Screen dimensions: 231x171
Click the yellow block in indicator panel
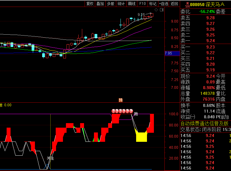[142, 137]
